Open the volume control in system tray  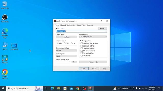click(146, 88)
